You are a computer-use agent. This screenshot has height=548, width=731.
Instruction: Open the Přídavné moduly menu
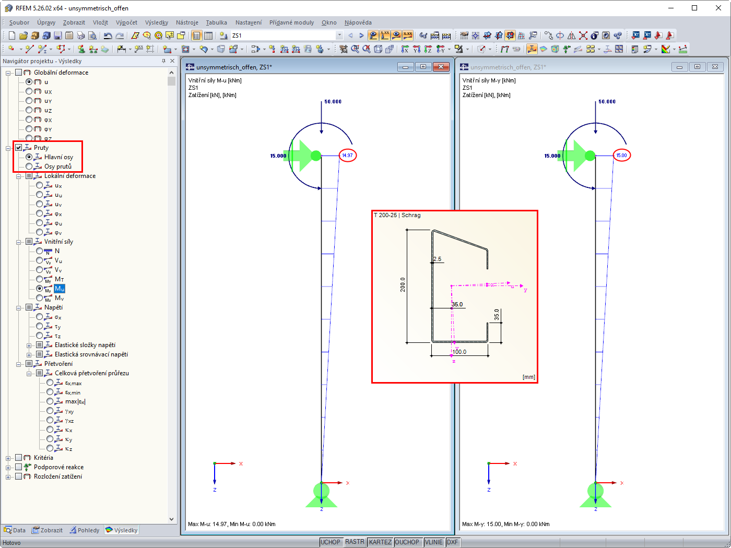[x=292, y=22]
